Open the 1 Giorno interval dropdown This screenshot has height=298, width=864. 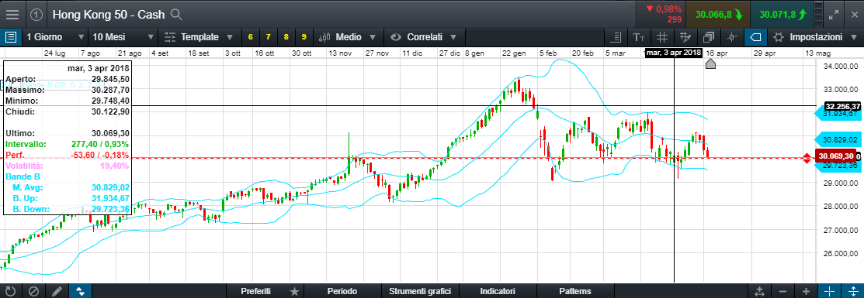54,37
